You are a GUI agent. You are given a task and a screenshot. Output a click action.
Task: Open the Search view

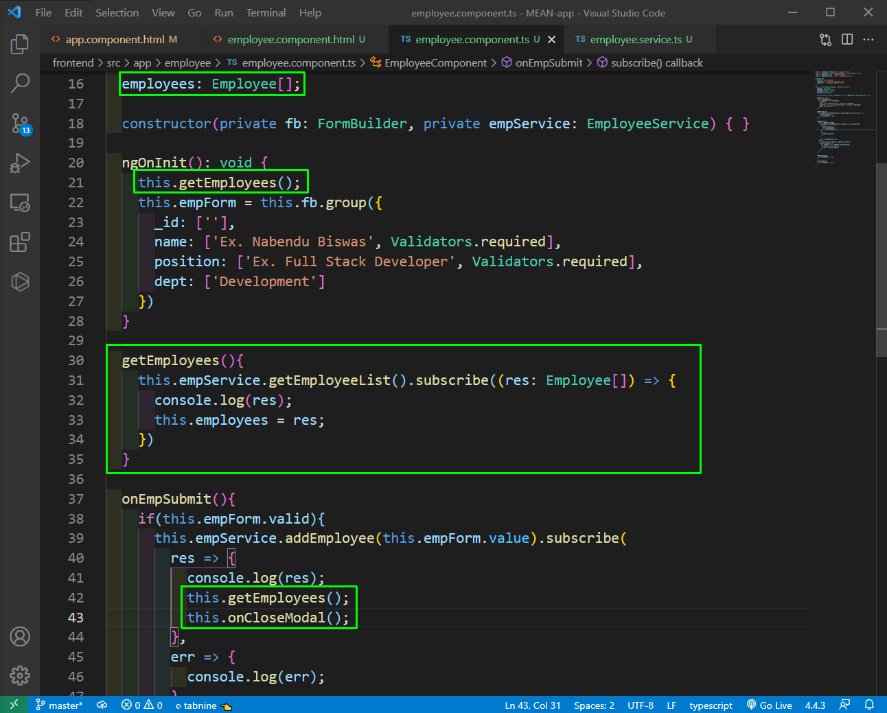click(x=20, y=84)
